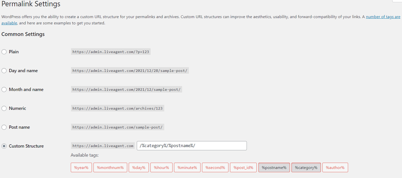
Task: Click the %second% tag button
Action: point(215,167)
